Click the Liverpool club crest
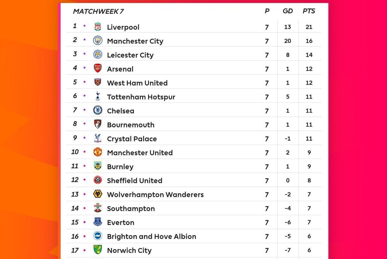387x259 pixels. coord(98,27)
